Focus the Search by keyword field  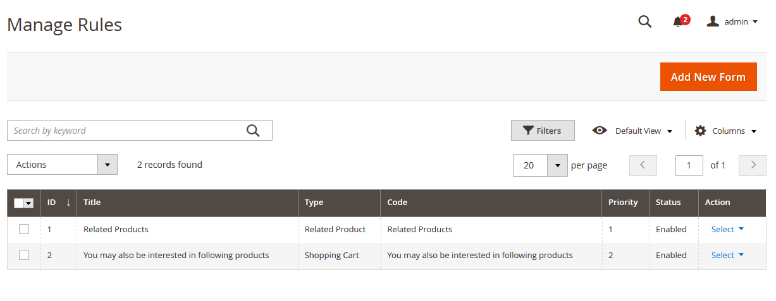[126, 131]
